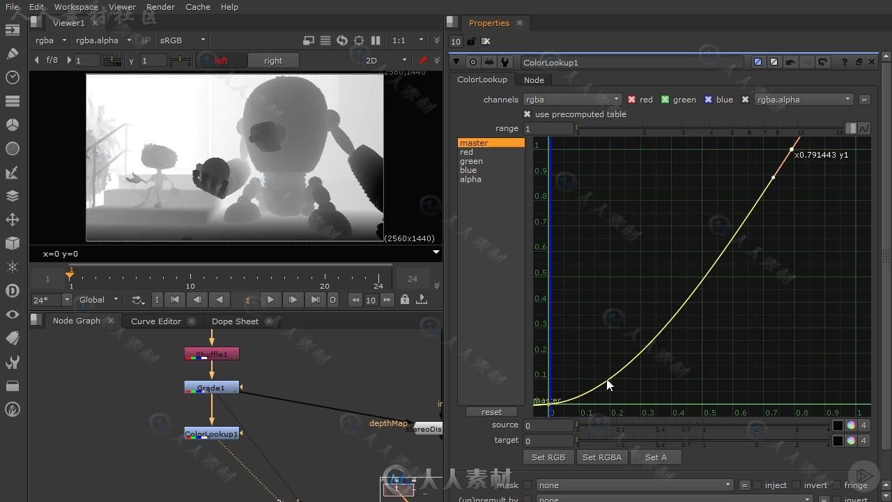
Task: Center ColorLookup1 node in graph icon
Action: pyautogui.click(x=473, y=62)
